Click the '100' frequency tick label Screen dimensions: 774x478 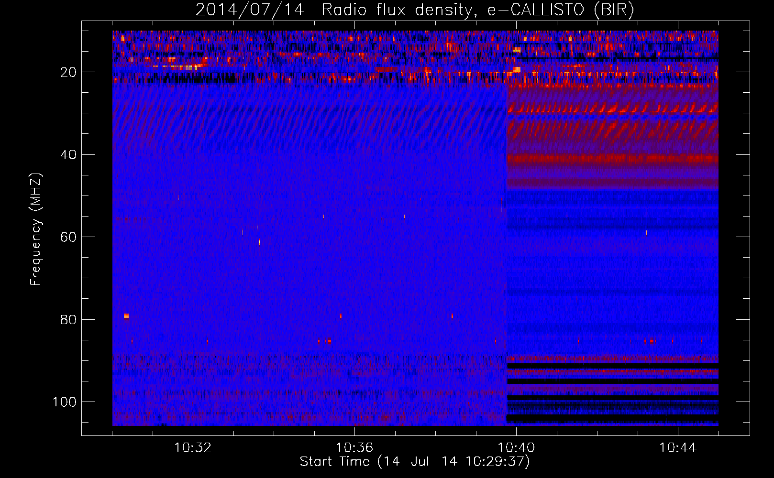click(x=65, y=402)
